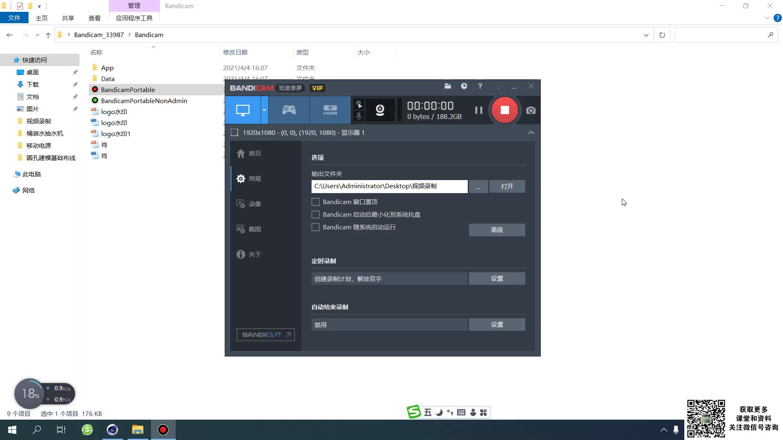This screenshot has width=783, height=440.
Task: Open 应用程序工具 ribbon tab
Action: point(134,18)
